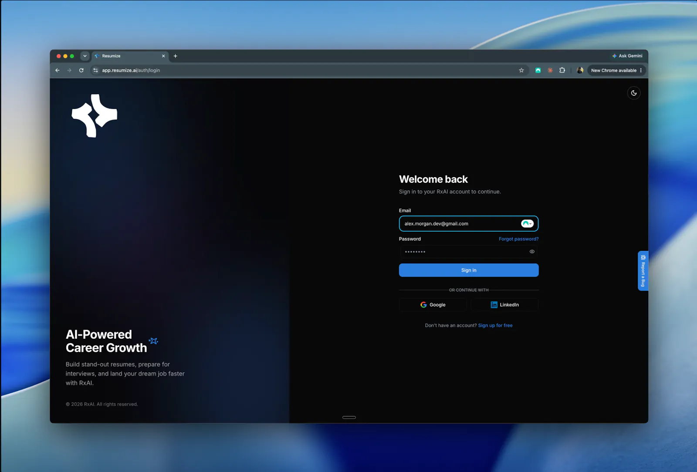
Task: Show password with the eye icon
Action: (532, 252)
